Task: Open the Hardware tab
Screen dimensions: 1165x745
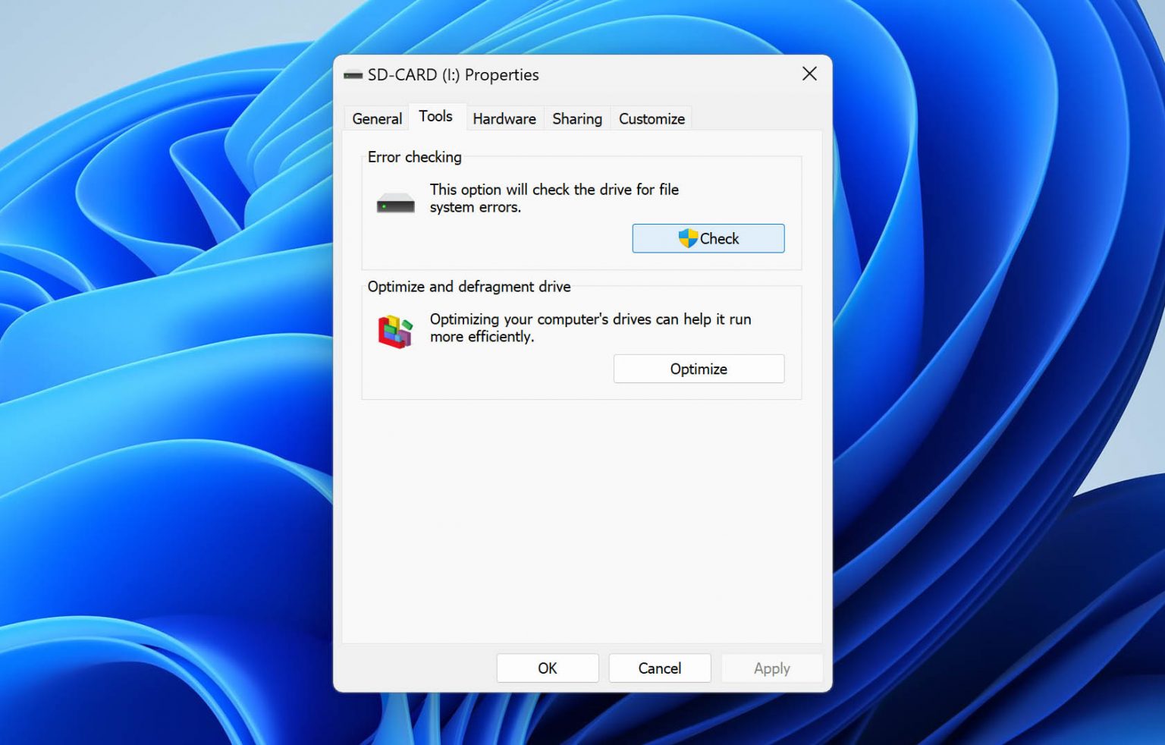Action: click(x=504, y=118)
